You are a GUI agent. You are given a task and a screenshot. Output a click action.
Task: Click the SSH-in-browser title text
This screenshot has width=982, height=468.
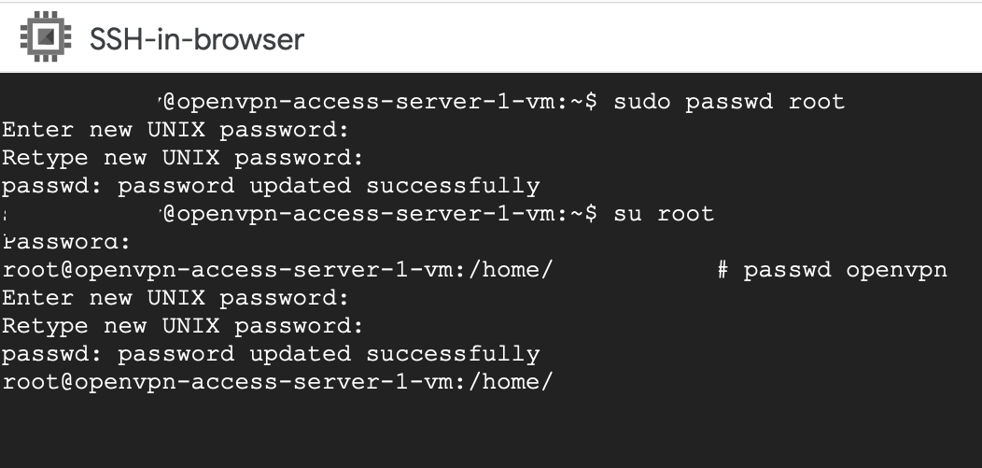point(197,39)
